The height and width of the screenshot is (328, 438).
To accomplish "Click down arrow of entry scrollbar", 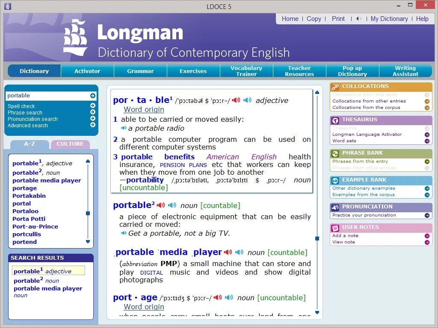I will (x=317, y=312).
